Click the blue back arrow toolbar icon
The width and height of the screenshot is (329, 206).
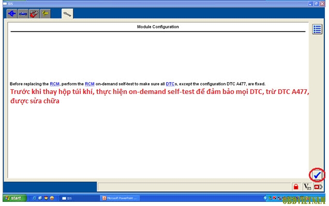tap(12, 14)
